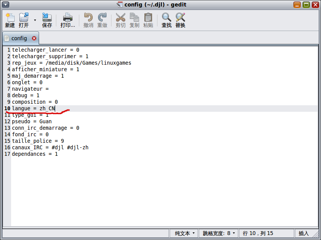Open the Replace (替换) tool
321x240 pixels.
(x=180, y=20)
